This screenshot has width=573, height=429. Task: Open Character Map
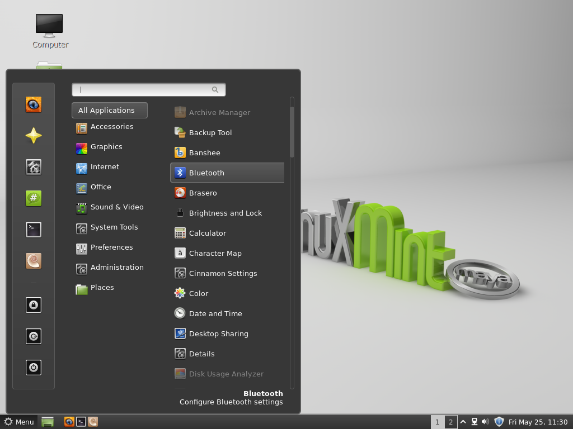click(227, 253)
